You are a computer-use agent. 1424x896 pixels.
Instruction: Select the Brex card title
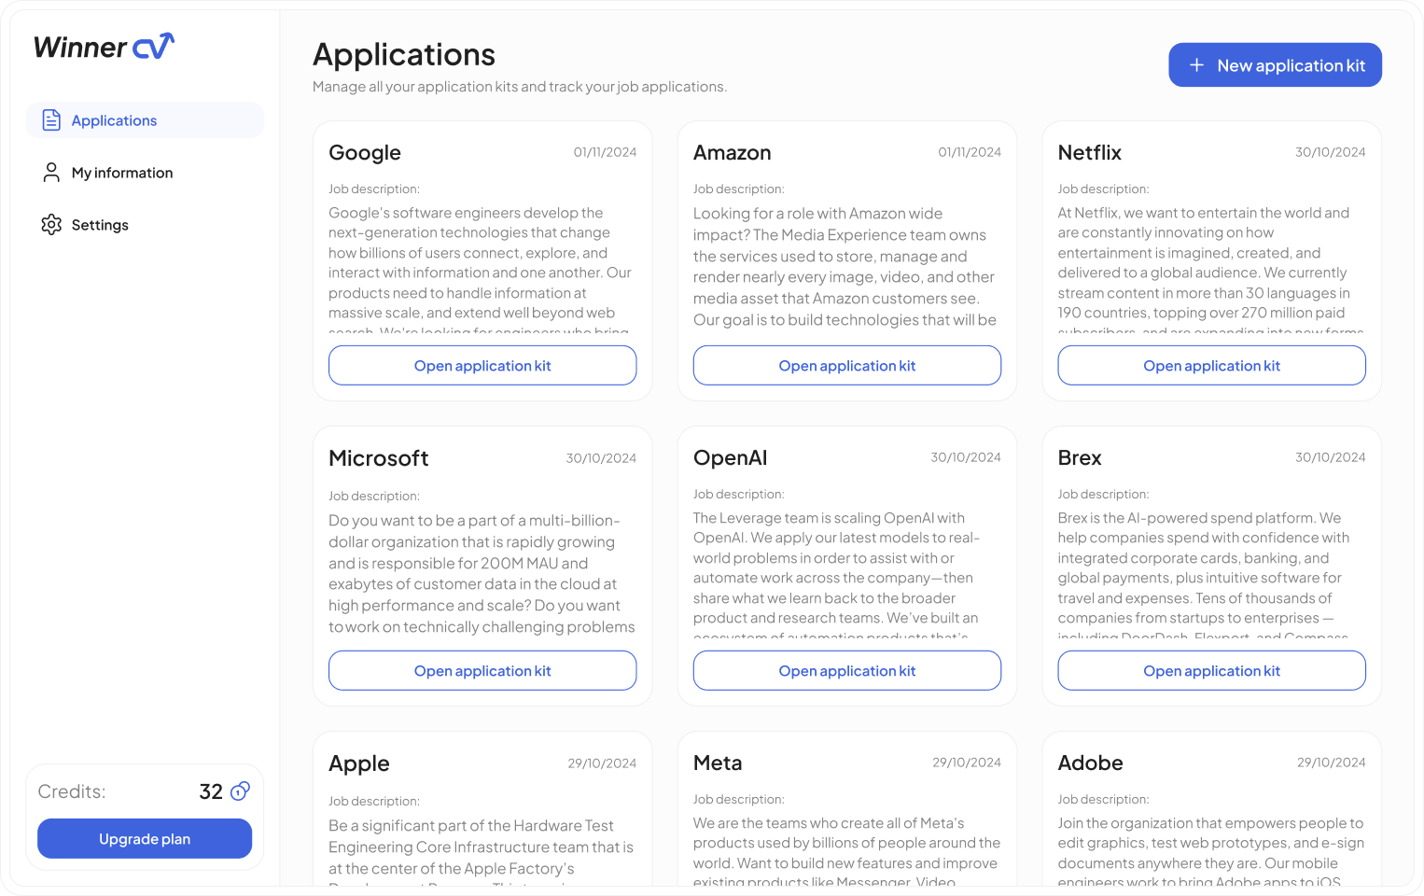tap(1080, 458)
